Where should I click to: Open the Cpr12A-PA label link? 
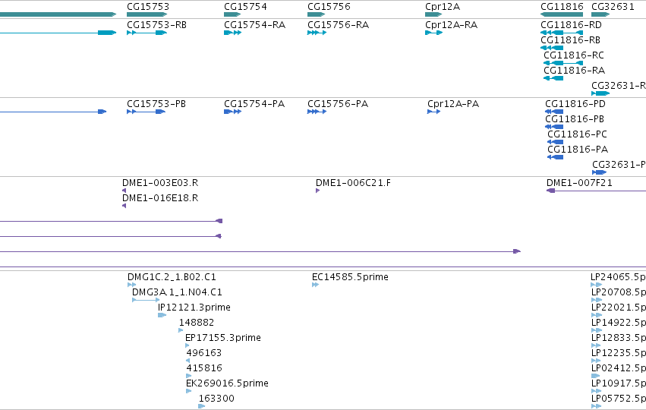point(453,104)
